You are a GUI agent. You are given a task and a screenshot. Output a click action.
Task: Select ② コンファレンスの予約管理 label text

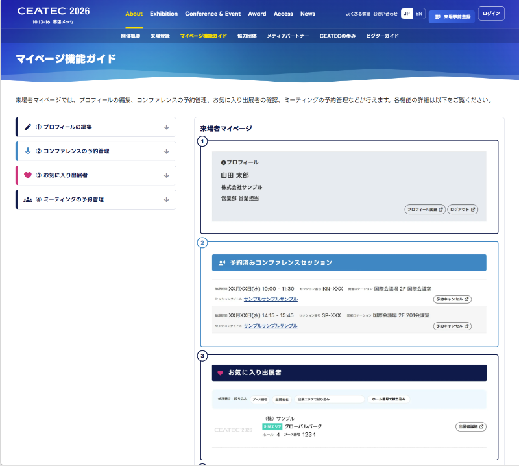(x=73, y=151)
